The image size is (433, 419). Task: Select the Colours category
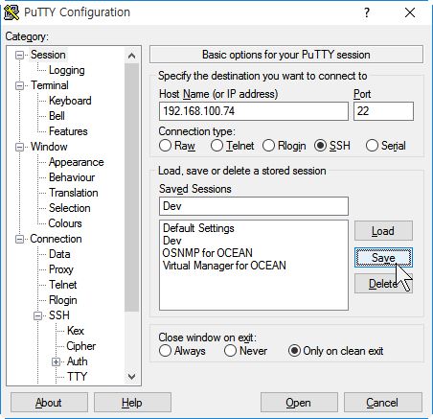(x=65, y=223)
